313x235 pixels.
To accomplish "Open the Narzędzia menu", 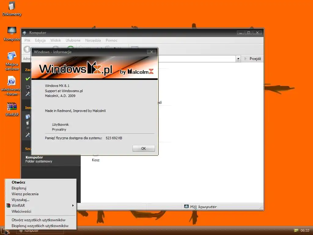I will click(x=93, y=40).
